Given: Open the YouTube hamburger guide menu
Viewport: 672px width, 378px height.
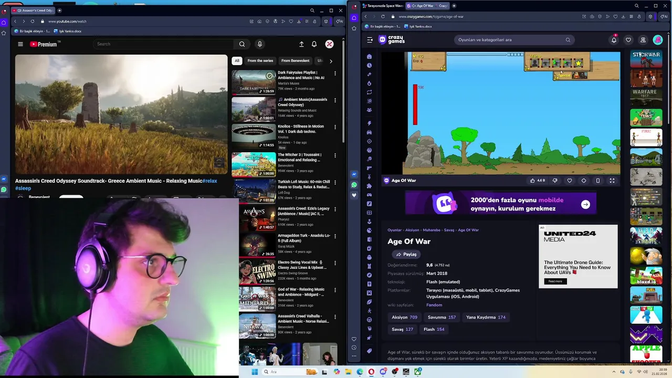Looking at the screenshot, I should pos(20,44).
